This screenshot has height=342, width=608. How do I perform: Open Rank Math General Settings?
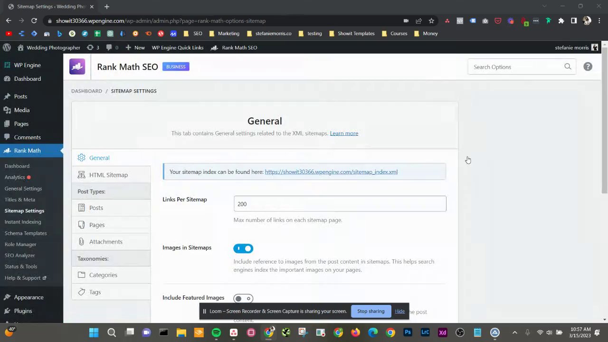[23, 189]
